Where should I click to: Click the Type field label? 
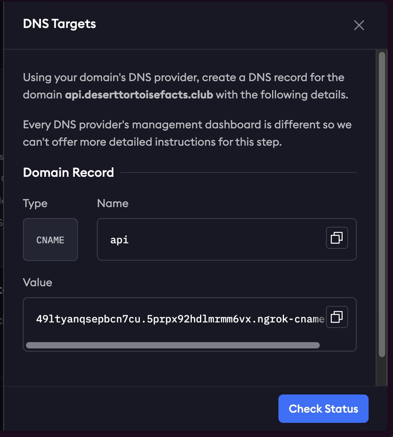(x=35, y=204)
